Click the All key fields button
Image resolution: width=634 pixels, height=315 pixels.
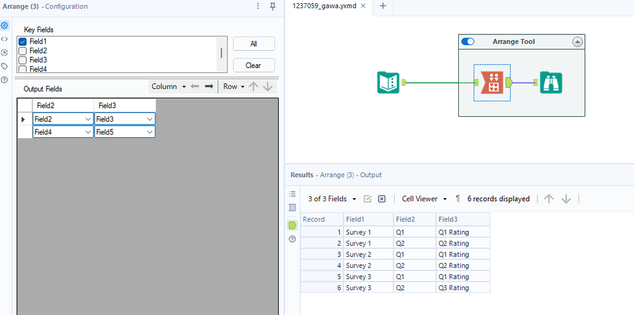point(253,44)
